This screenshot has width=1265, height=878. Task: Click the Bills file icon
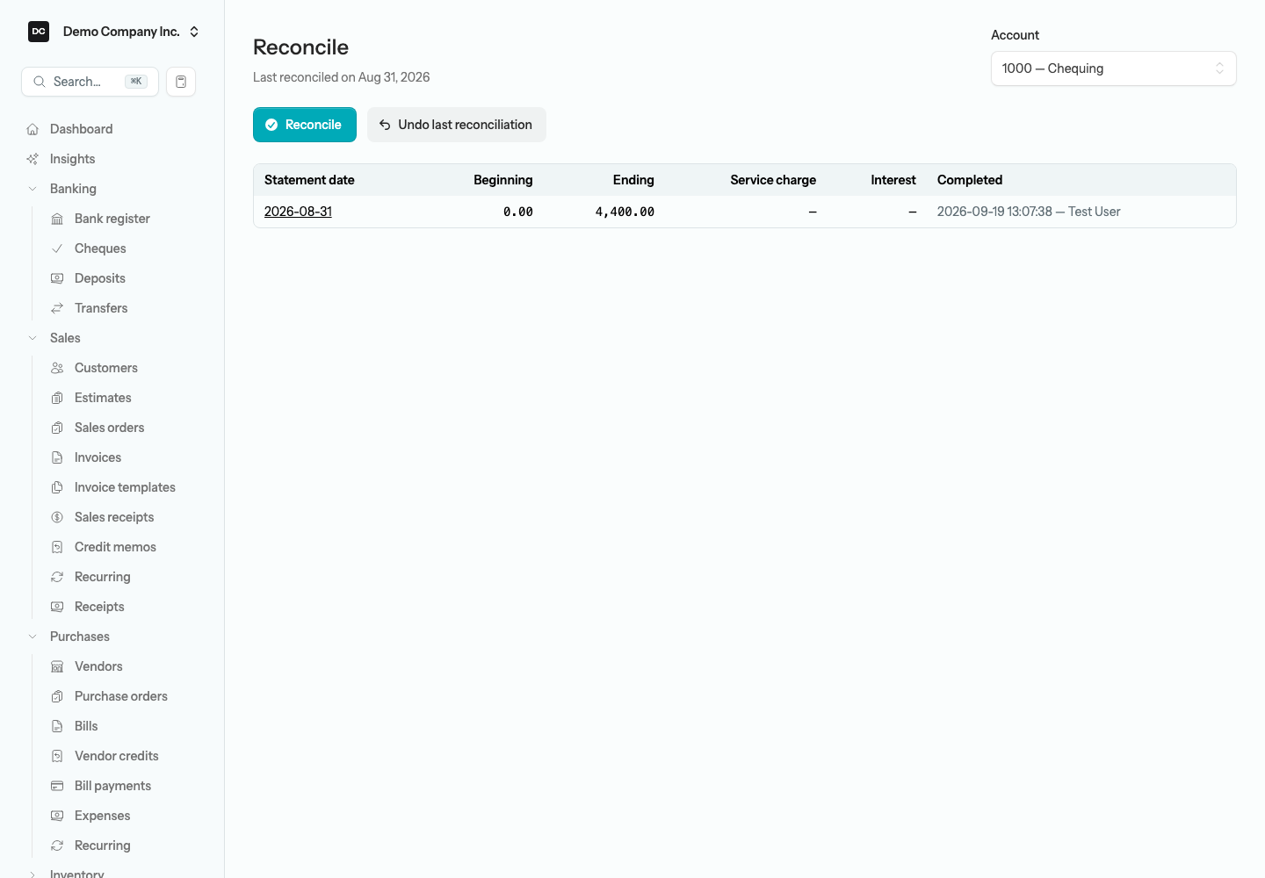57,726
